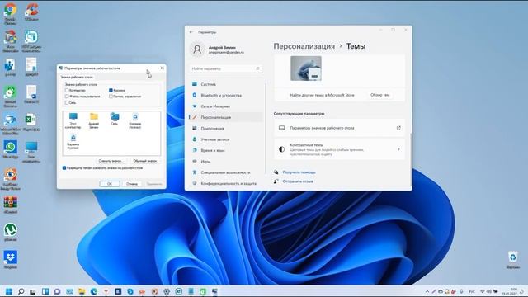
Task: Select 'Сеть и Интернет' in sidebar
Action: tap(226, 106)
